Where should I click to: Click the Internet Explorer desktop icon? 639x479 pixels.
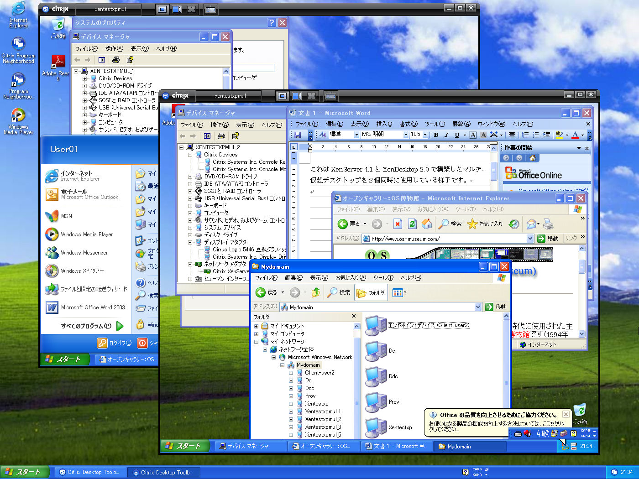pyautogui.click(x=18, y=15)
